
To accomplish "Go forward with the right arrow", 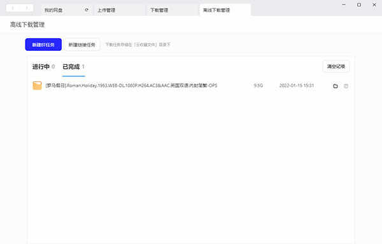I will tap(26, 8).
